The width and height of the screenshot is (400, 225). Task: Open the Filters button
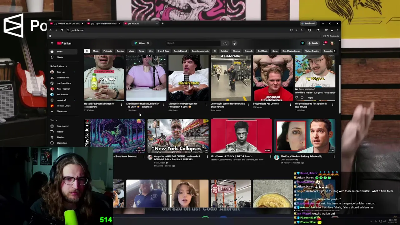click(142, 43)
